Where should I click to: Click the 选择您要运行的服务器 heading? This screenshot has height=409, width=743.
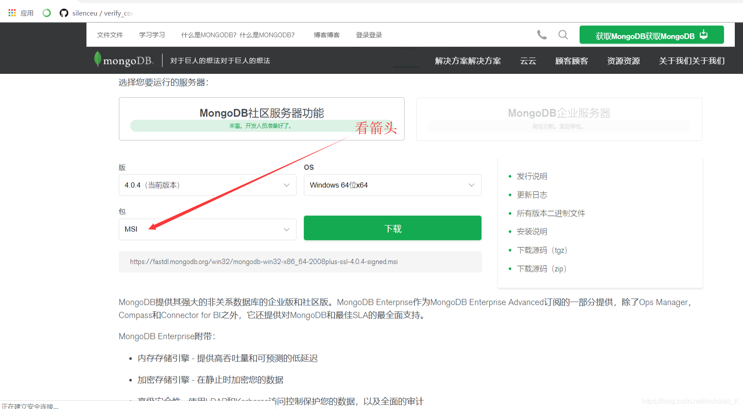click(163, 82)
